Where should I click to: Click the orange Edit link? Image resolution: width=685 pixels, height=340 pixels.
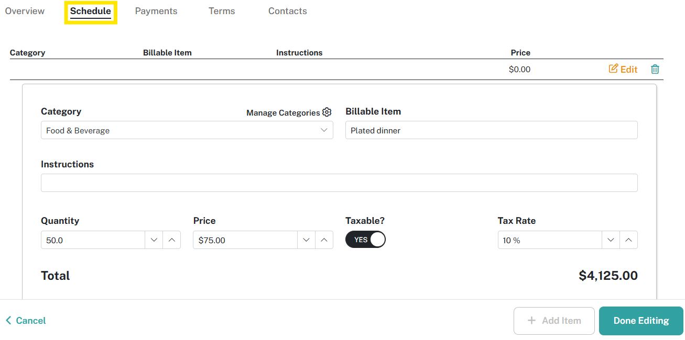tap(623, 69)
